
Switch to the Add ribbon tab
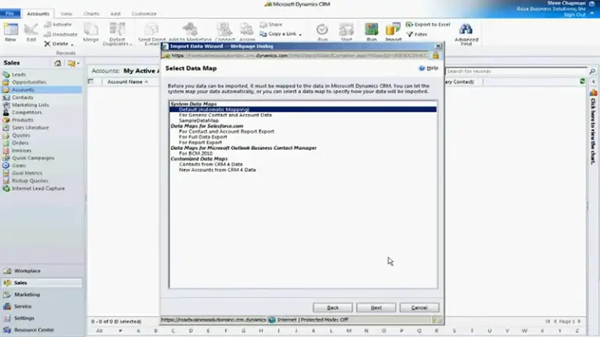pyautogui.click(x=115, y=14)
